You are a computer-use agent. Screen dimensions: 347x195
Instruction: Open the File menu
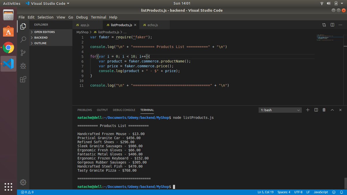(x=22, y=17)
